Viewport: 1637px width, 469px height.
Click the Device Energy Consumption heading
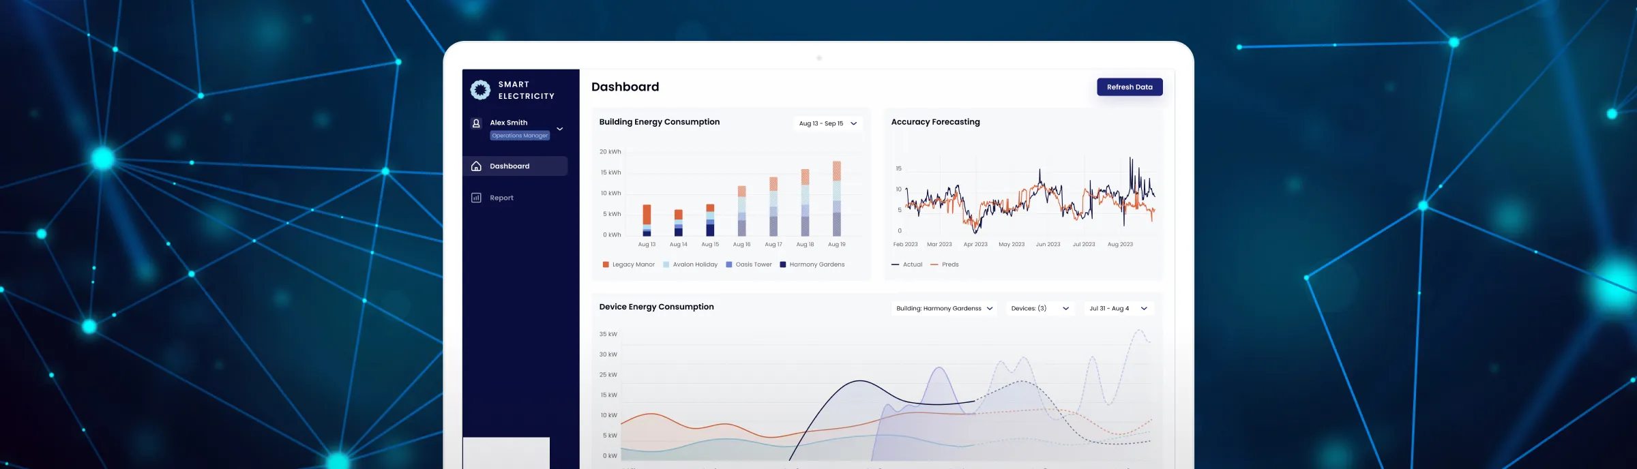pyautogui.click(x=656, y=307)
